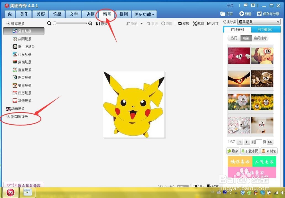Click the 新建 plus button
This screenshot has height=198, width=285.
coord(245,14)
